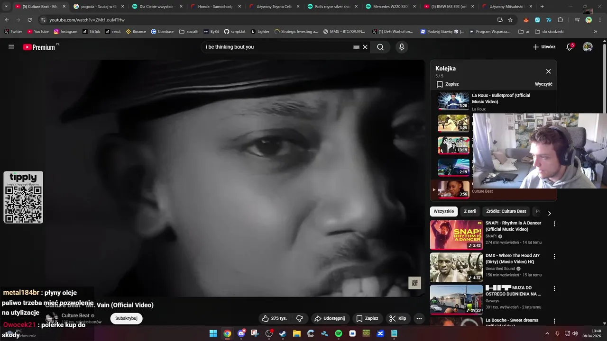The image size is (607, 341).
Task: Select the Wszystkie filter chip
Action: pos(443,211)
